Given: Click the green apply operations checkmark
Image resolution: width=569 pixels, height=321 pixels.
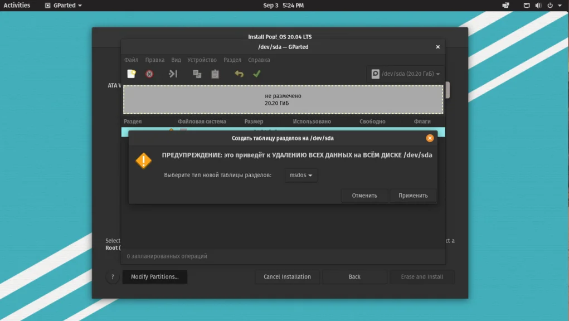Looking at the screenshot, I should point(257,74).
